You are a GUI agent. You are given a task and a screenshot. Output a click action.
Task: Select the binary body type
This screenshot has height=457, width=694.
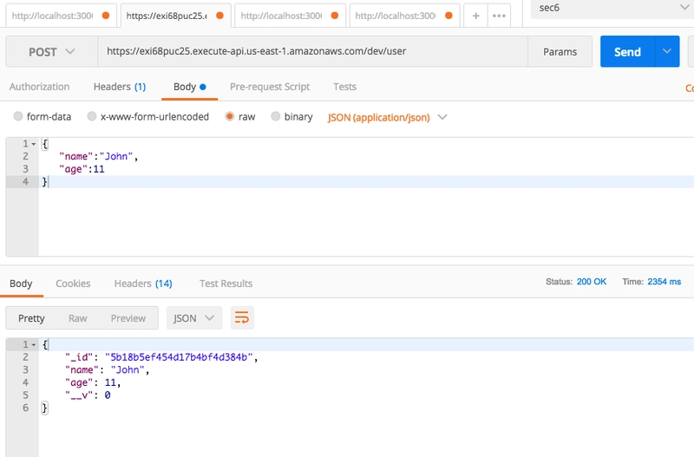[x=275, y=116]
